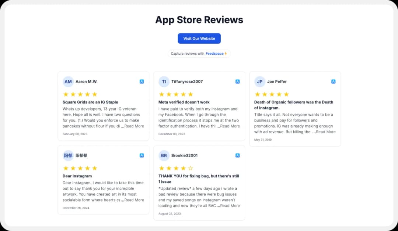Show Brookie32001's full review via Read More

click(x=230, y=206)
